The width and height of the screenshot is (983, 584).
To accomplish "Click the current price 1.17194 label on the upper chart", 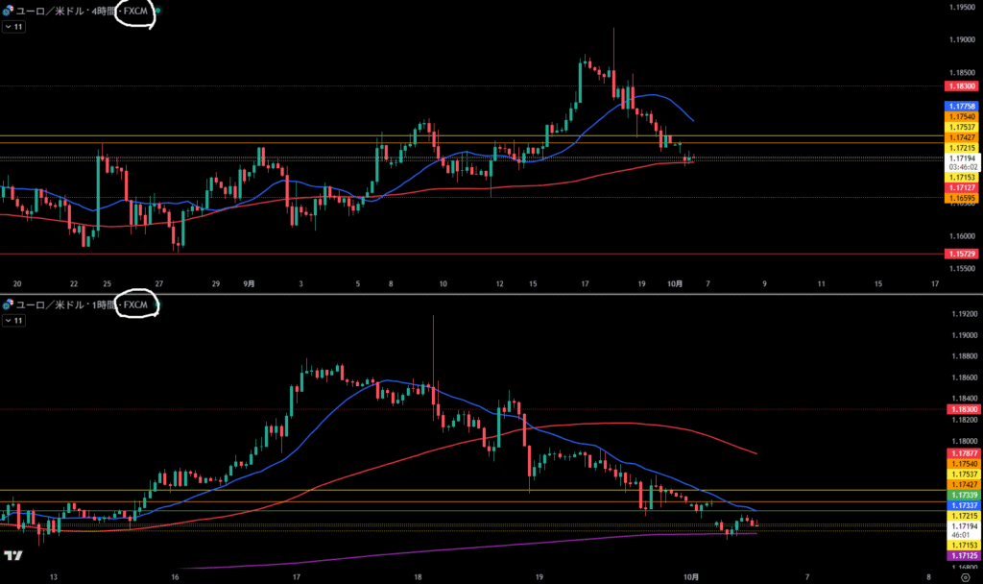I will pyautogui.click(x=962, y=157).
